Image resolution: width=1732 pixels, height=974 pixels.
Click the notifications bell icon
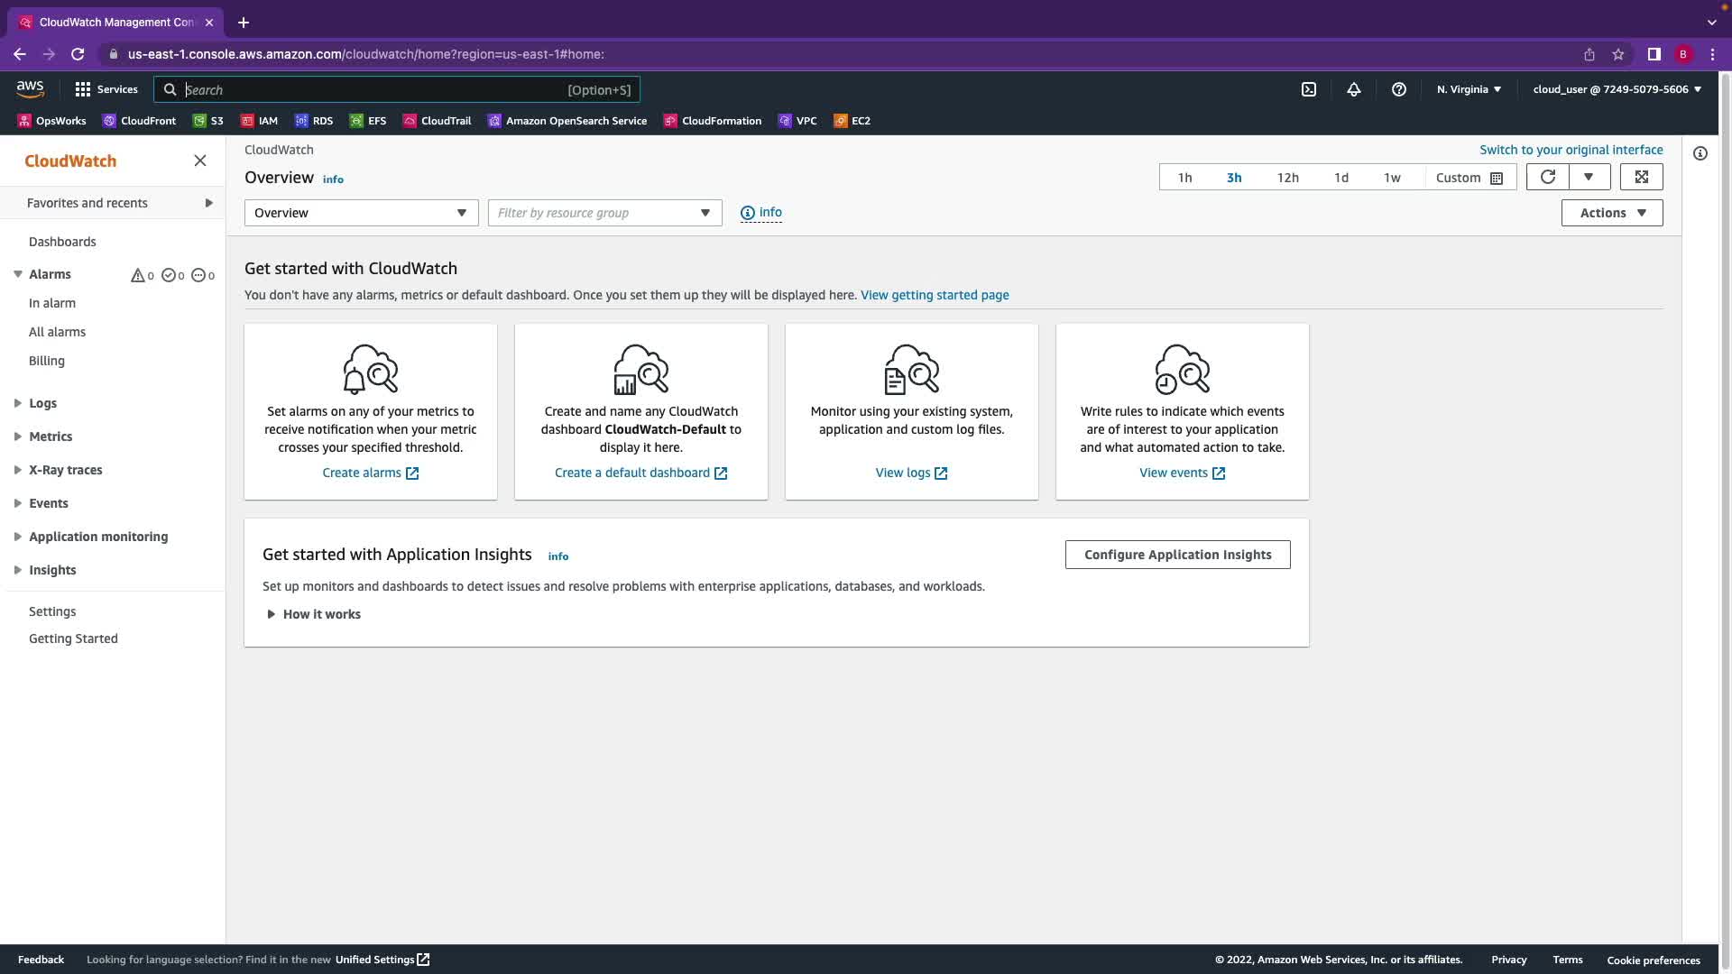pos(1353,89)
